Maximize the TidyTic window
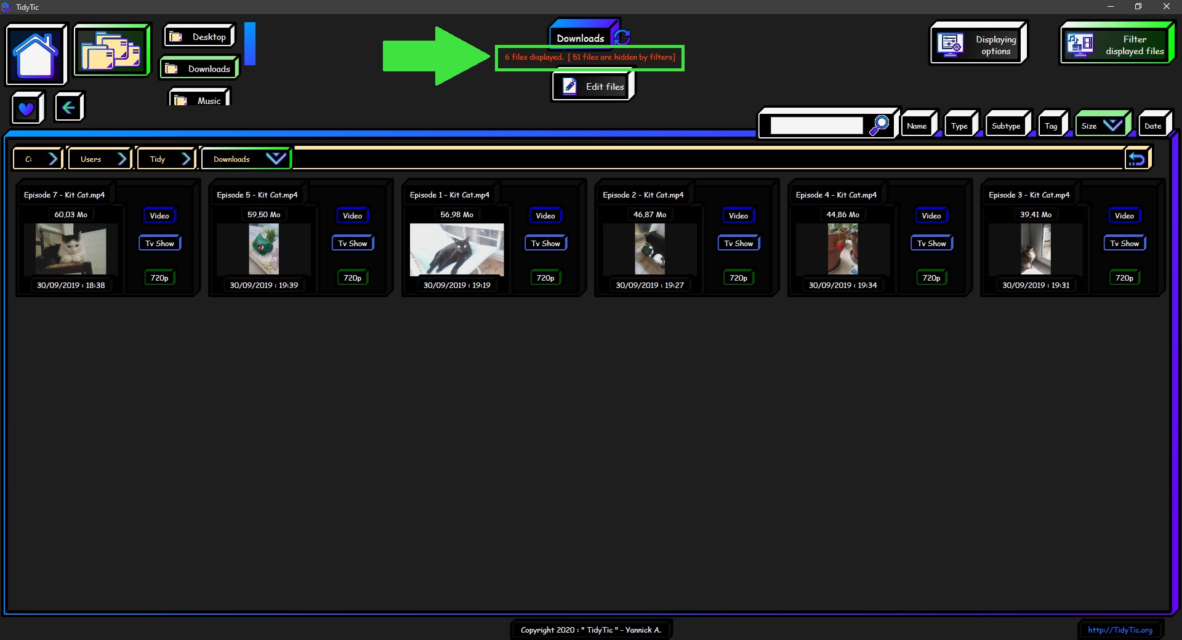This screenshot has width=1182, height=640. coord(1138,7)
